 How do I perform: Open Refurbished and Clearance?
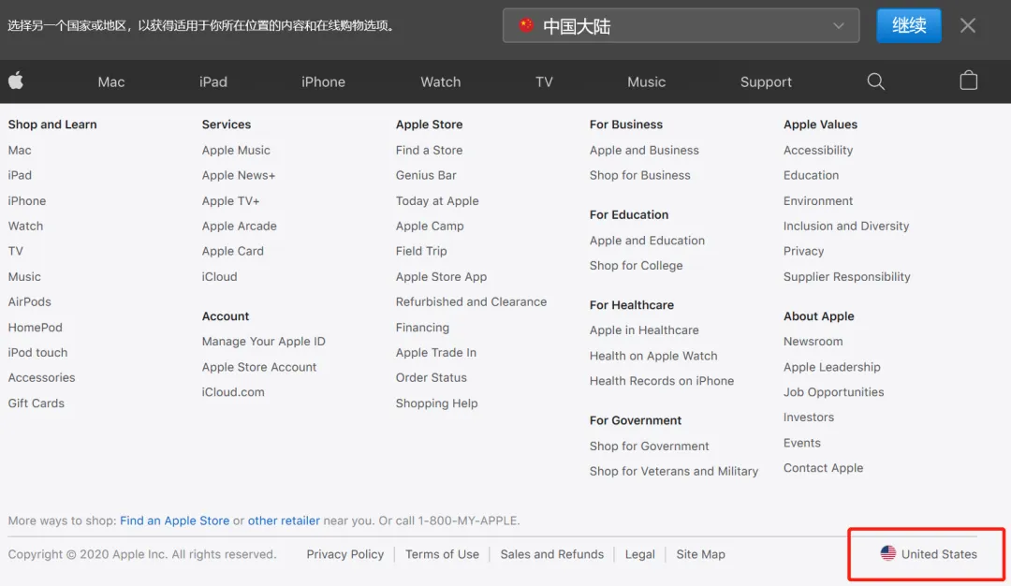(x=471, y=301)
